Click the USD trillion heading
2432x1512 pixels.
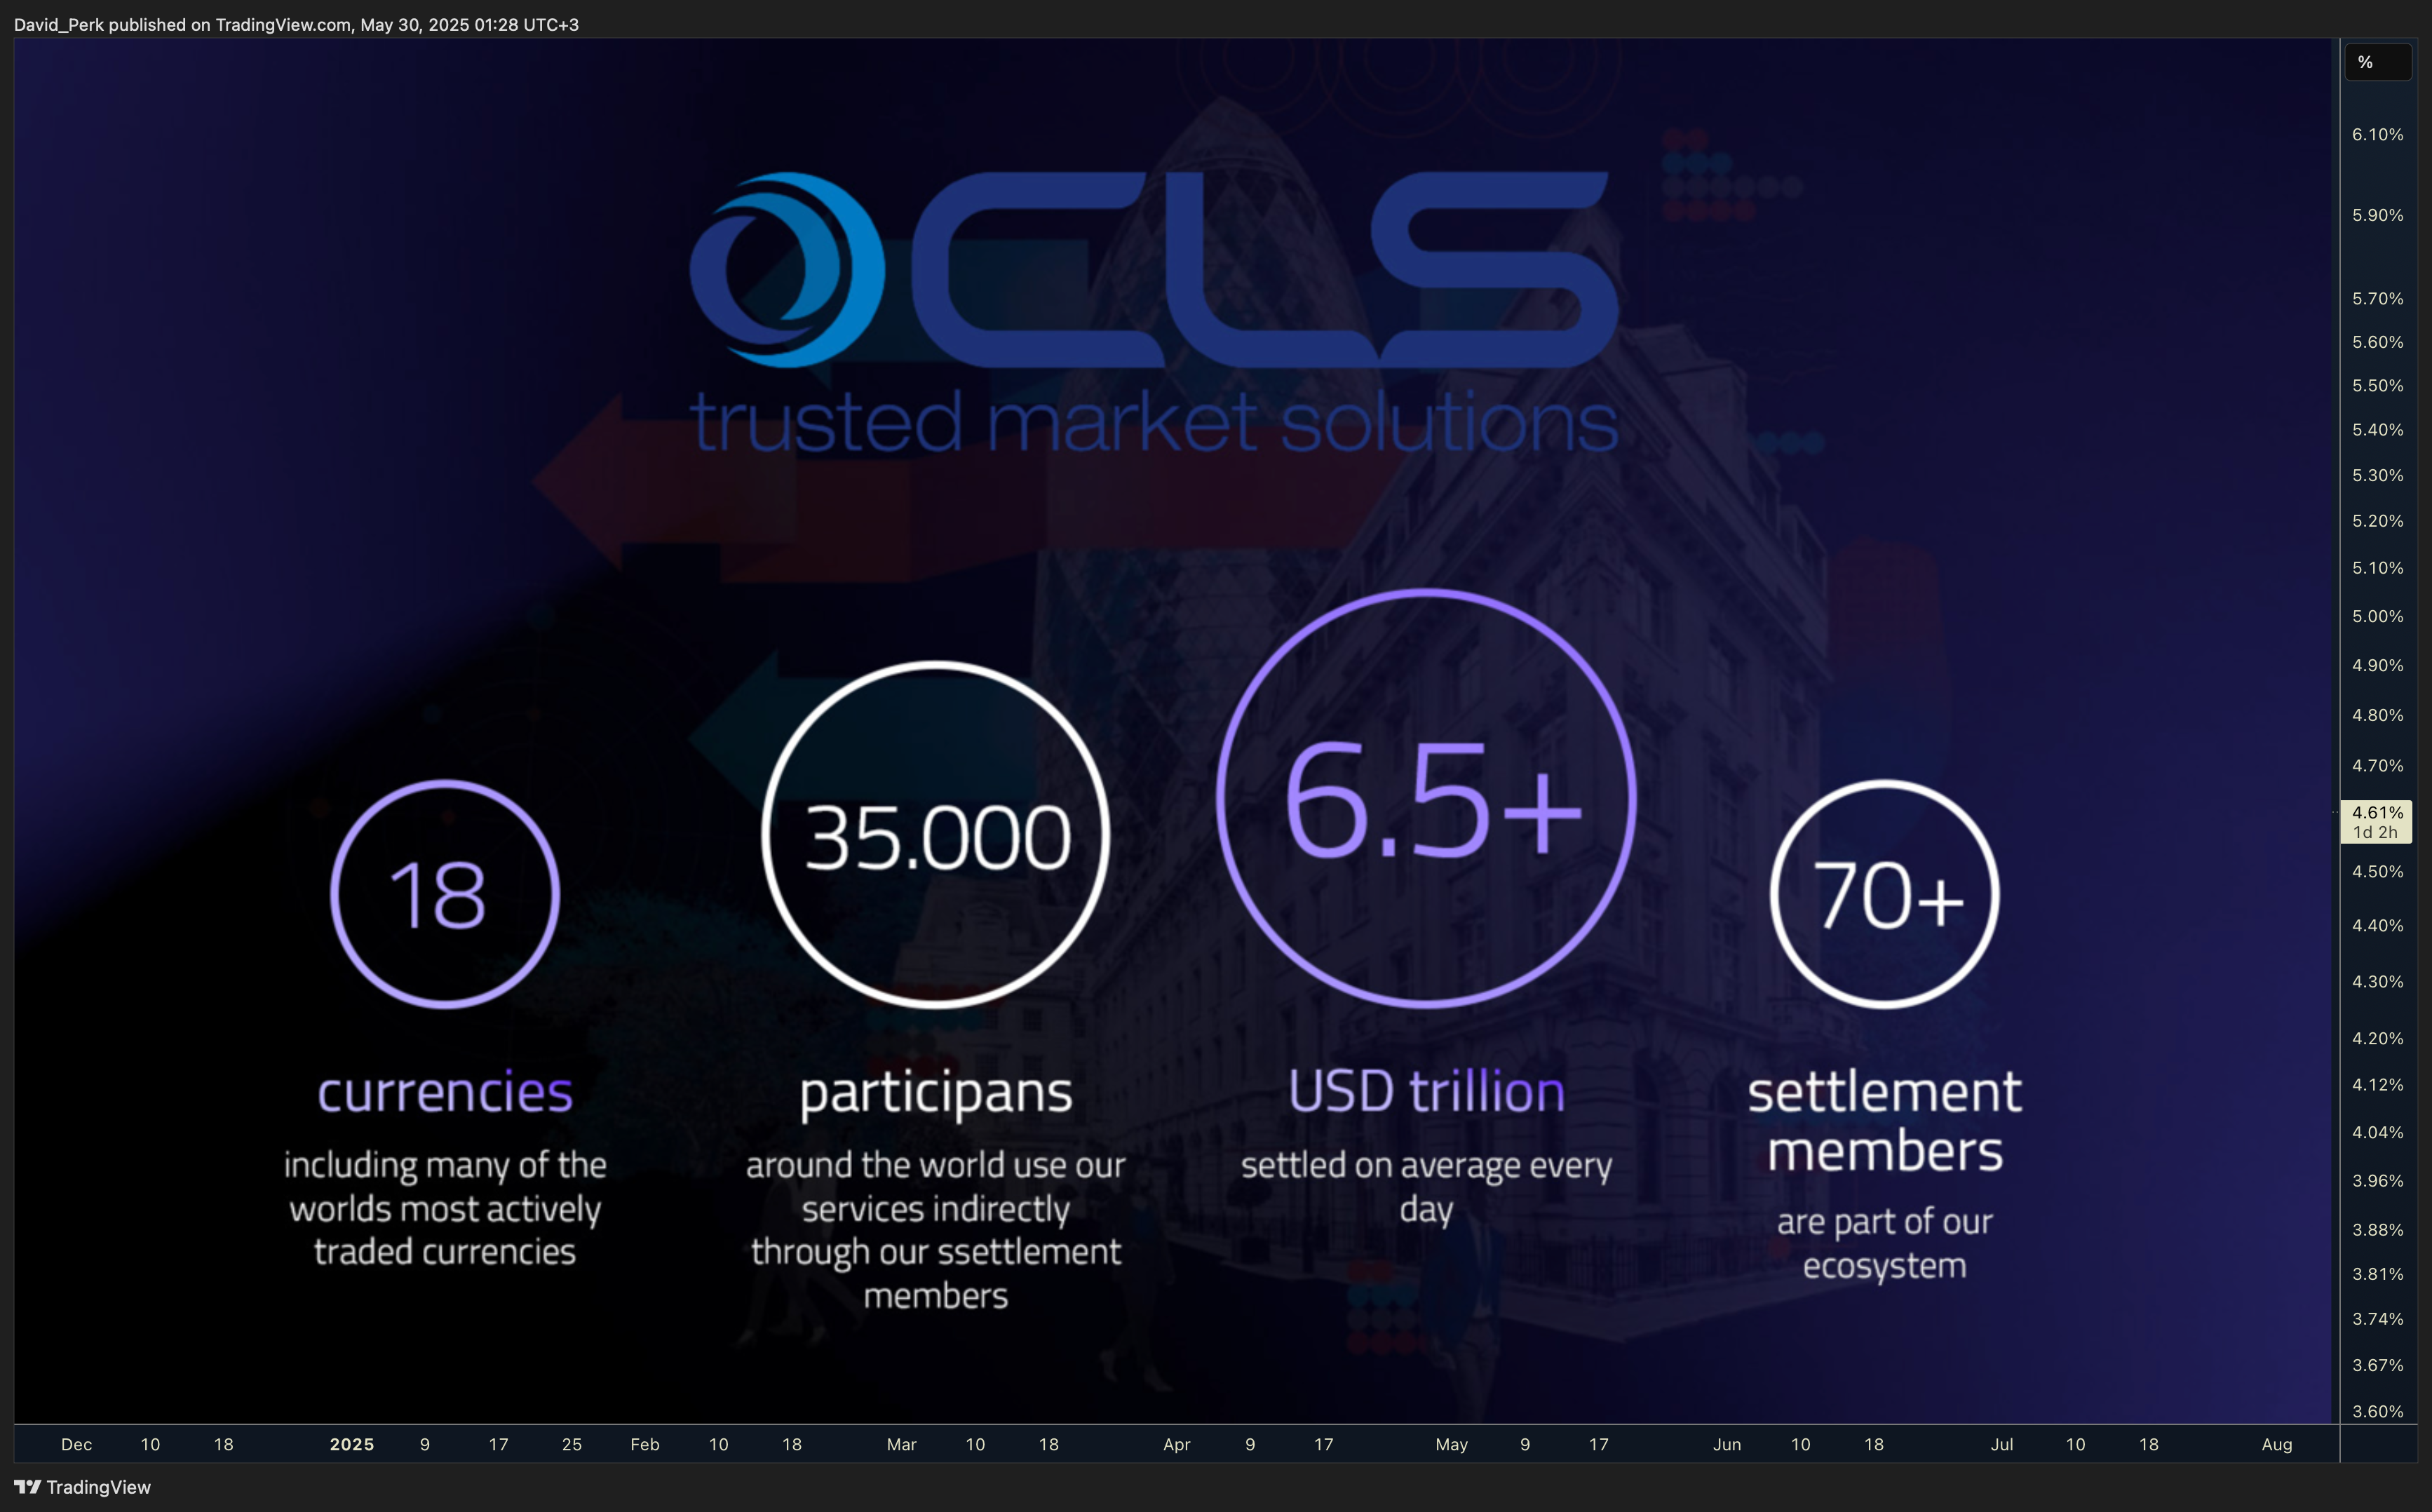point(1427,1091)
